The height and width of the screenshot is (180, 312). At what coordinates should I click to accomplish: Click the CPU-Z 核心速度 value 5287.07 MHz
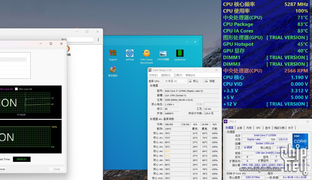[x=253, y=177]
